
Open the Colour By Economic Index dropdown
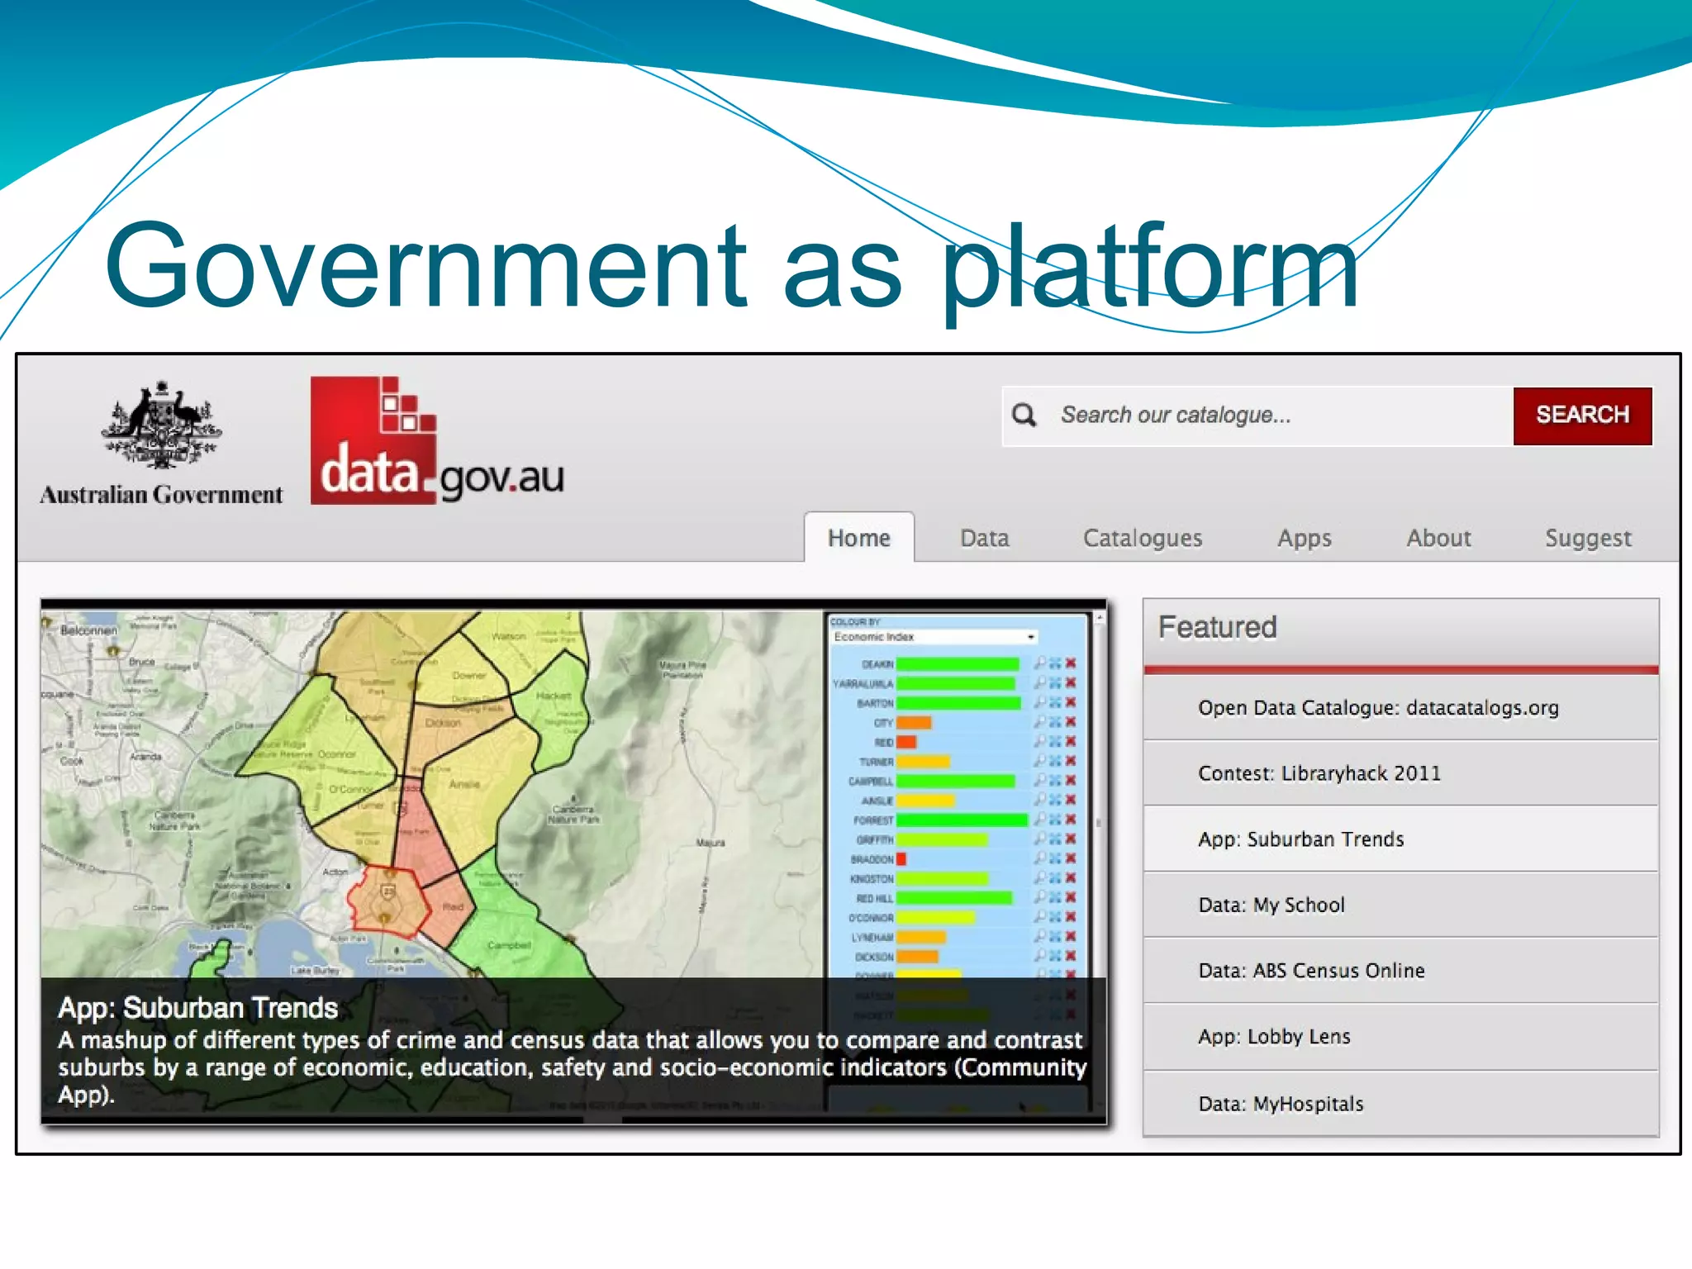click(x=934, y=637)
